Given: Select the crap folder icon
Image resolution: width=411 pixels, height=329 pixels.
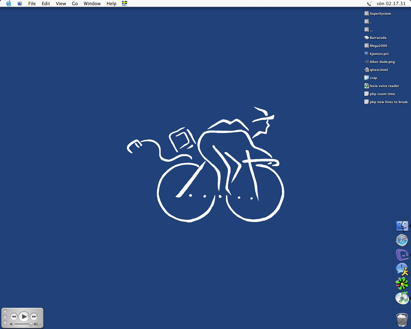Looking at the screenshot, I should coord(366,78).
